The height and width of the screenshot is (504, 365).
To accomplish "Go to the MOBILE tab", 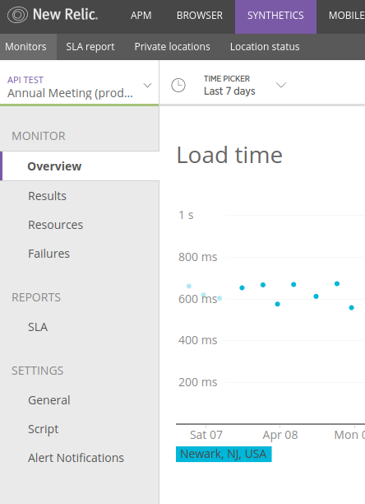I will (346, 16).
